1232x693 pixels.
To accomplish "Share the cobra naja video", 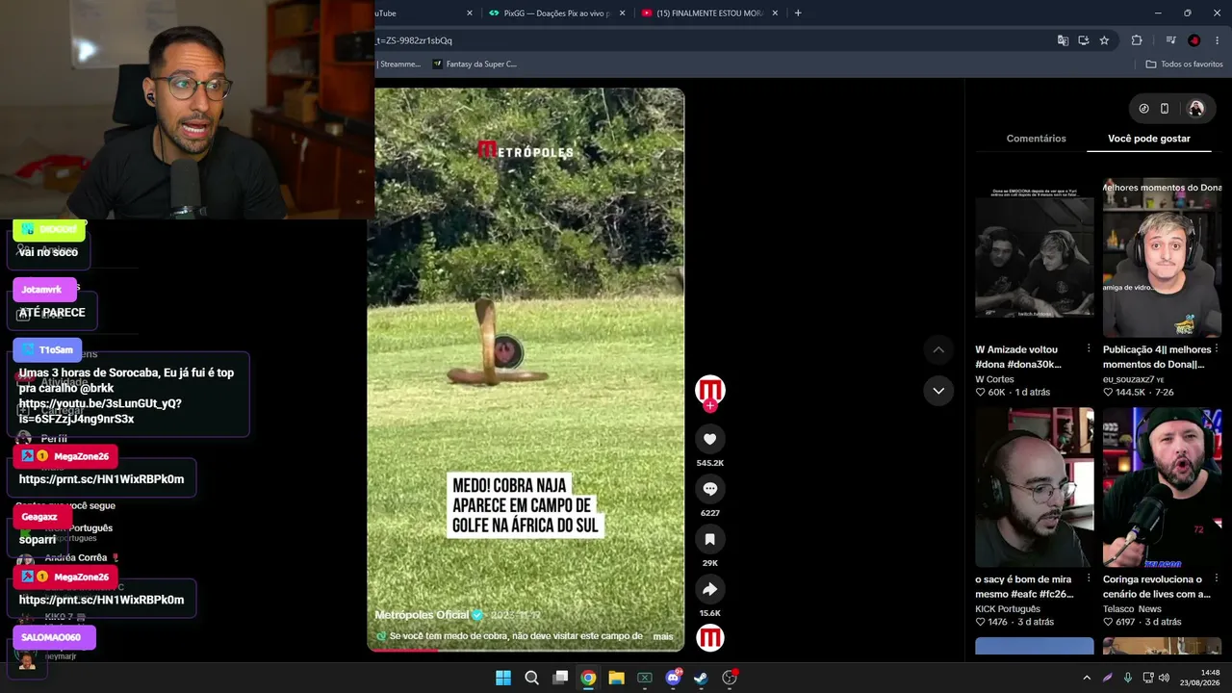I will click(x=710, y=589).
